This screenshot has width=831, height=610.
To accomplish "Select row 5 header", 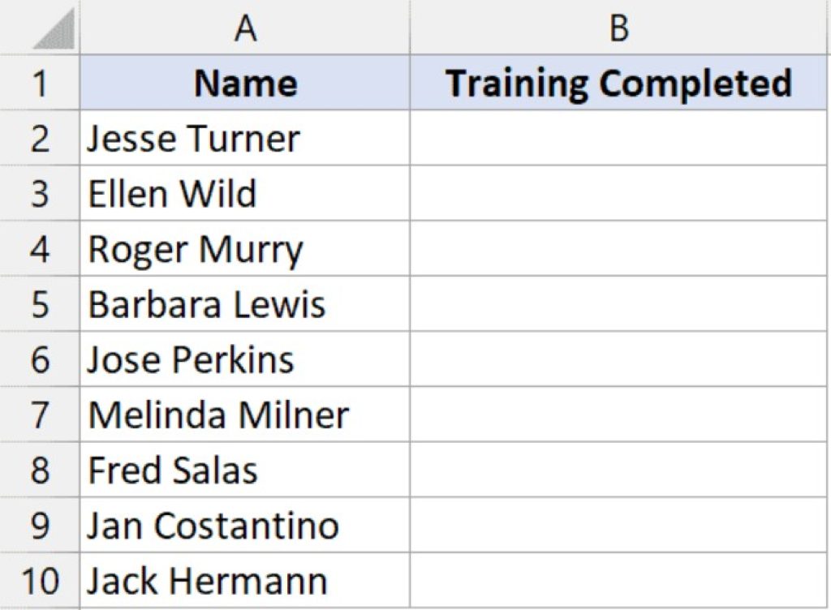I will [39, 304].
